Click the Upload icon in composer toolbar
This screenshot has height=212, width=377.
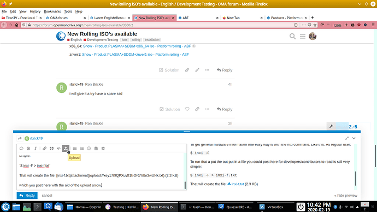click(x=66, y=148)
